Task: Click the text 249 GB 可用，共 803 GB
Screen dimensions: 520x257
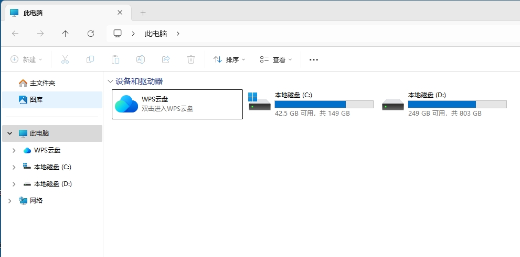Action: 445,114
